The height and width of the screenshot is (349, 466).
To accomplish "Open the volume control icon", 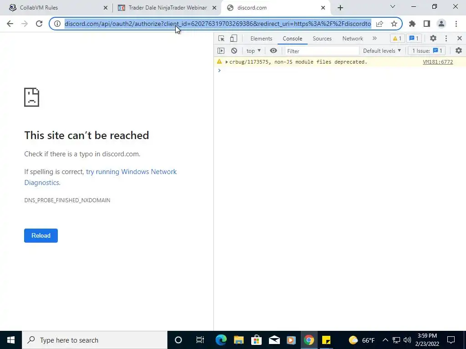I will coord(407,340).
